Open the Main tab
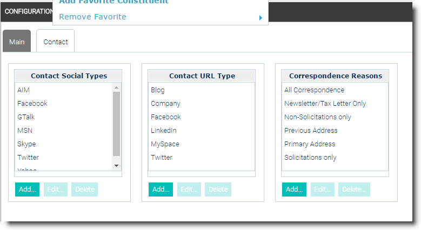The height and width of the screenshot is (230, 421). (x=17, y=41)
